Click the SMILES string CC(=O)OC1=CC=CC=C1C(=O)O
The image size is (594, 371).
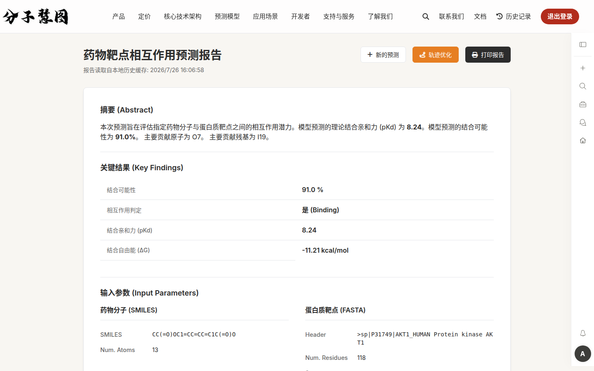[194, 334]
